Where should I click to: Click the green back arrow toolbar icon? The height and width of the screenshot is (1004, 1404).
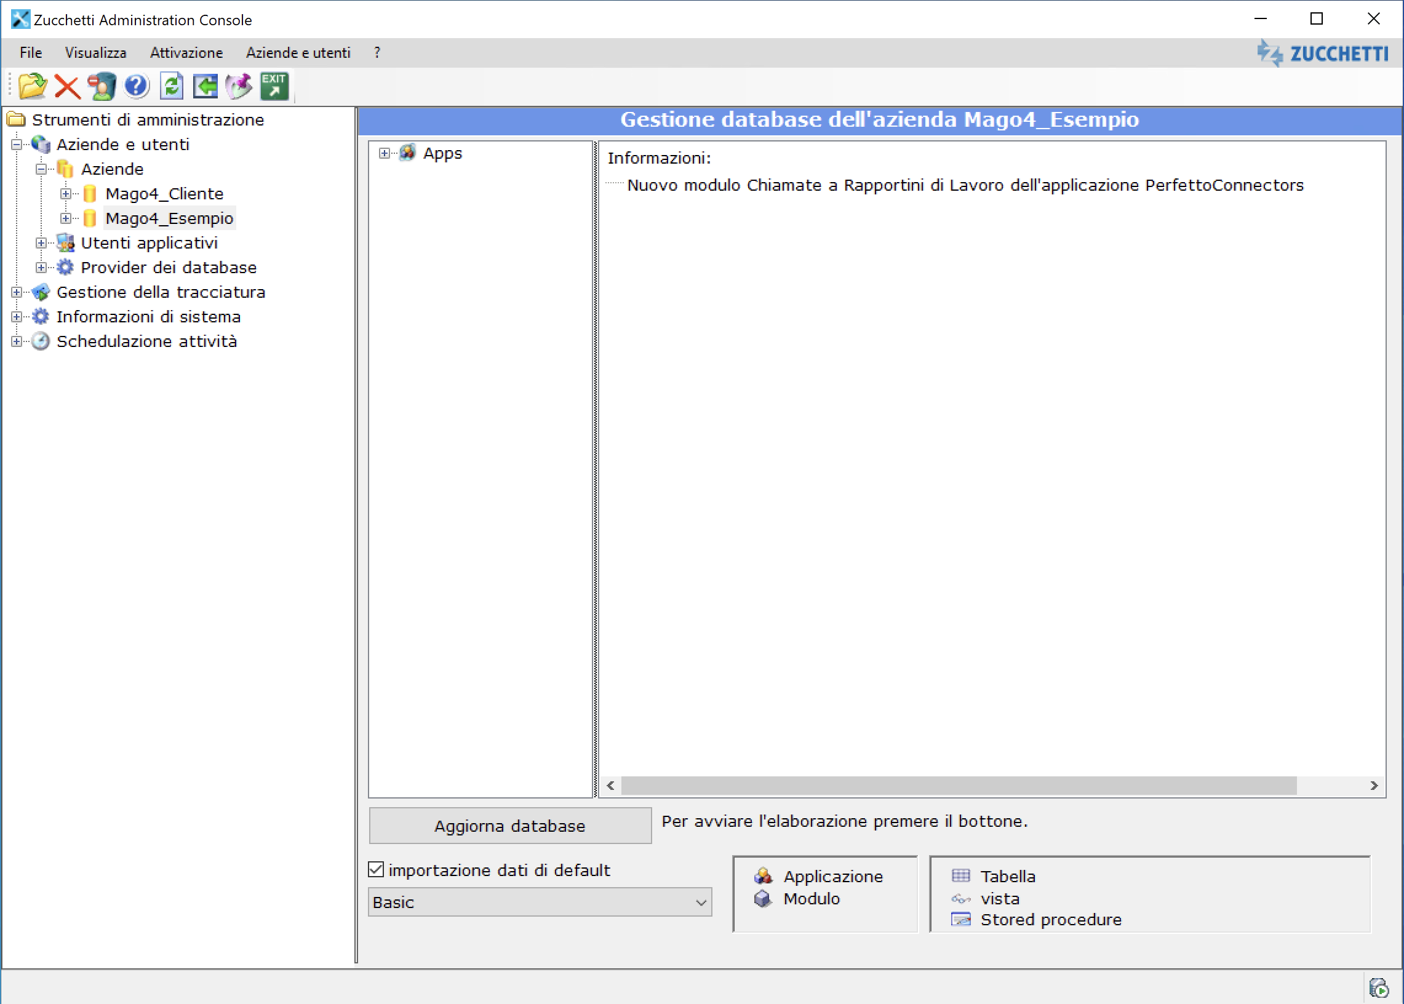(205, 86)
